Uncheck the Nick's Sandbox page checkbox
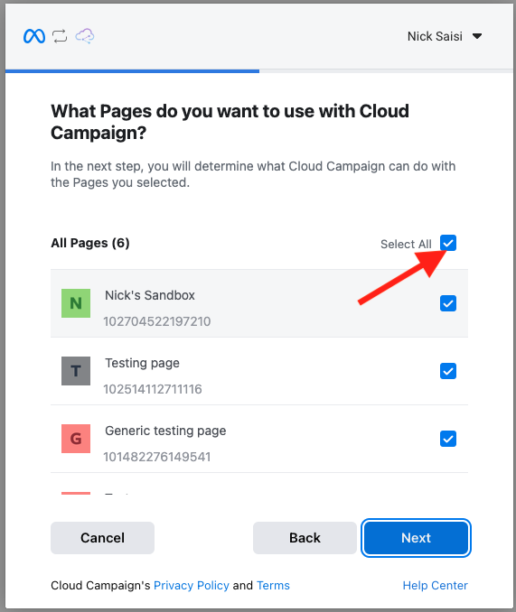The width and height of the screenshot is (516, 612). click(448, 303)
